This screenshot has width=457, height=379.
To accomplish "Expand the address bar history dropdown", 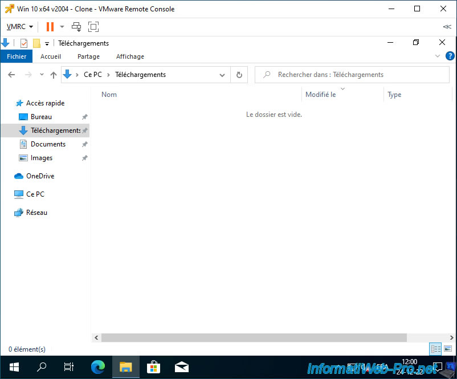I will point(223,75).
